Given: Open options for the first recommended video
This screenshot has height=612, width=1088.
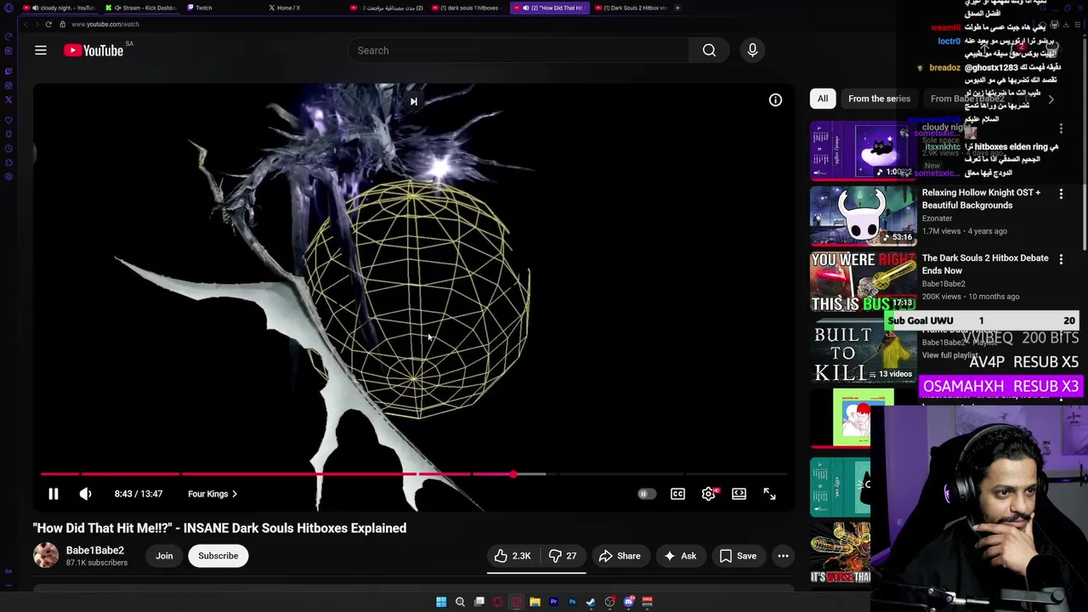Looking at the screenshot, I should click(1061, 129).
